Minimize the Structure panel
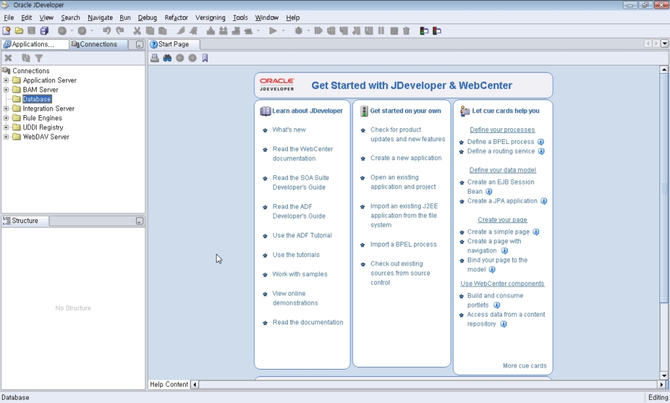 pyautogui.click(x=139, y=221)
